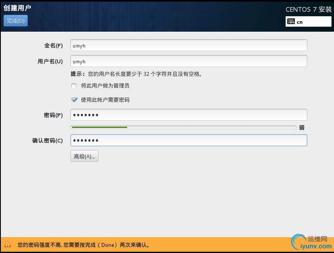Focus the 确认密码(C) confirmation field
This screenshot has height=253, width=334.
[x=188, y=140]
